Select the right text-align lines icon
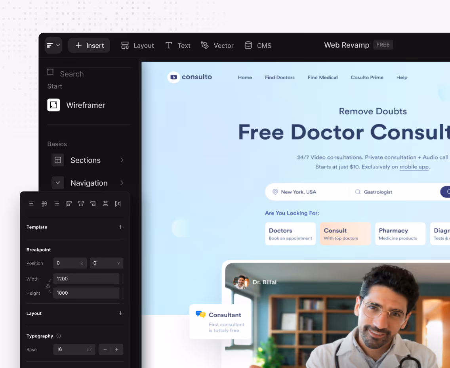This screenshot has width=450, height=368. point(57,204)
